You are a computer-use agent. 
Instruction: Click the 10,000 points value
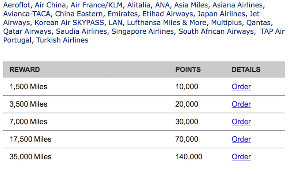(x=187, y=87)
